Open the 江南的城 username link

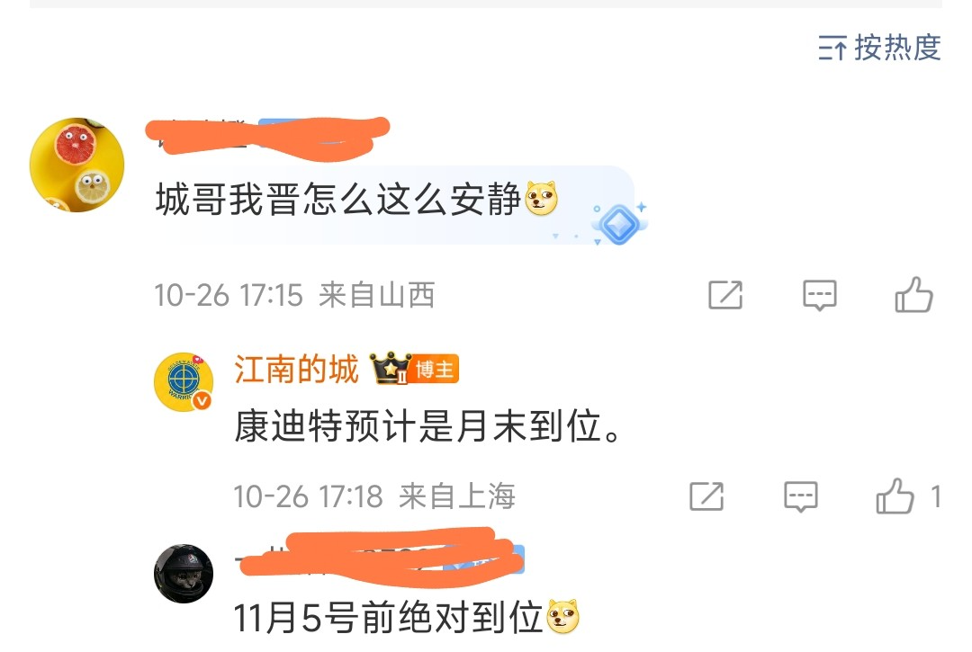click(296, 370)
